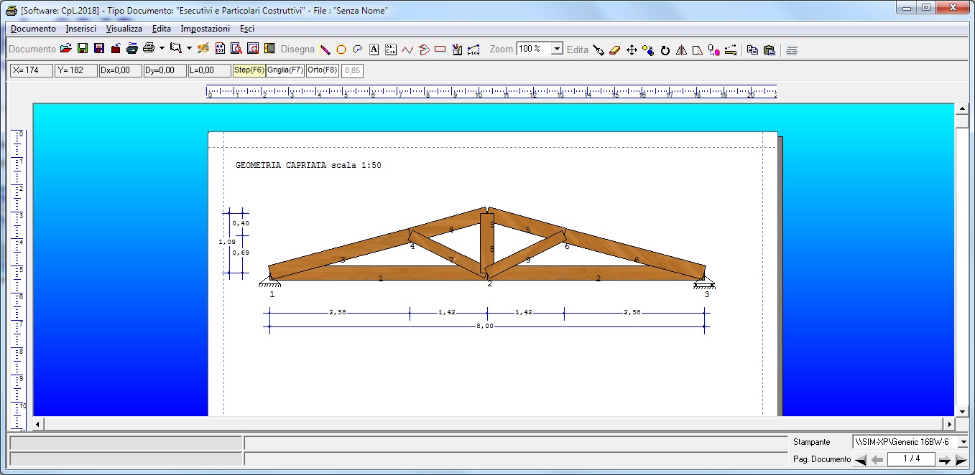This screenshot has width=975, height=475.
Task: Click the print setup printer icon
Action: (x=132, y=50)
